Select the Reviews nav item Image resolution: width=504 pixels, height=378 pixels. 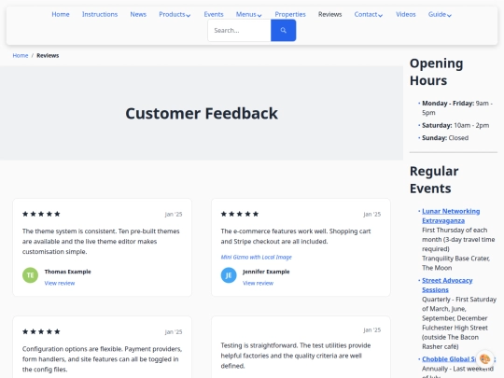tap(329, 14)
